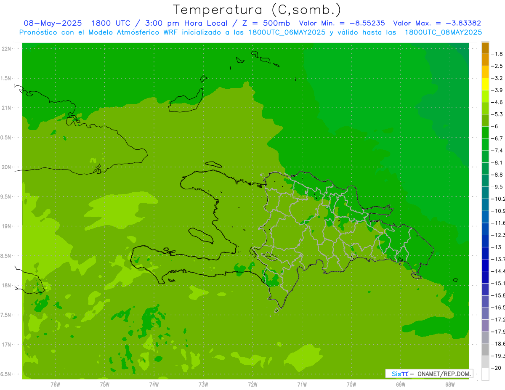The width and height of the screenshot is (505, 390).
Task: Click the '70W' longitude axis label
Action: [351, 384]
